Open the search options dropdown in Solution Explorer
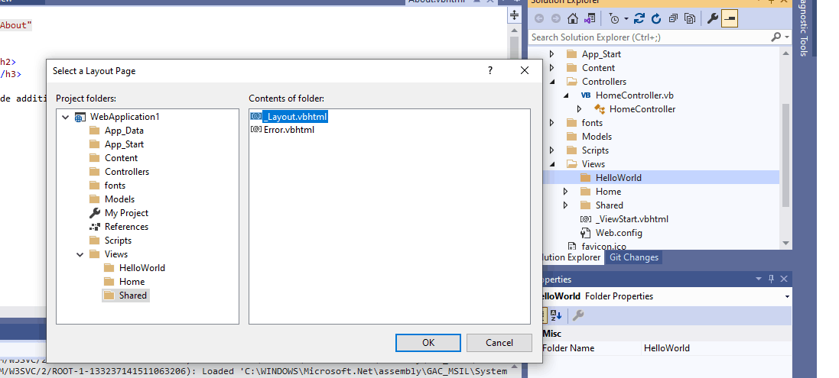 [x=786, y=37]
